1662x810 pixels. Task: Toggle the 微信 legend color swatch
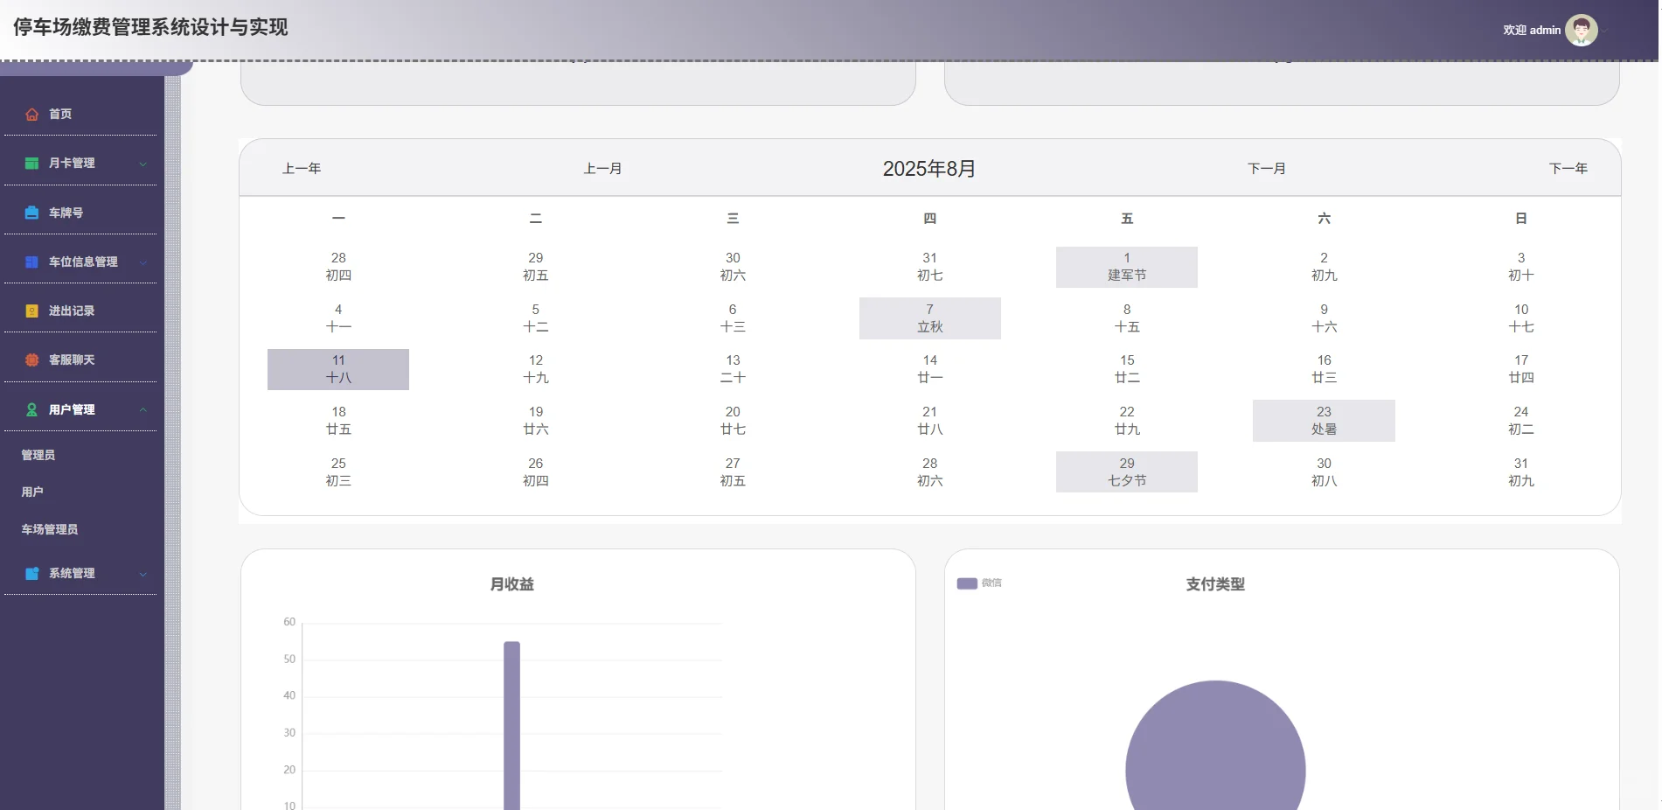pyautogui.click(x=967, y=583)
